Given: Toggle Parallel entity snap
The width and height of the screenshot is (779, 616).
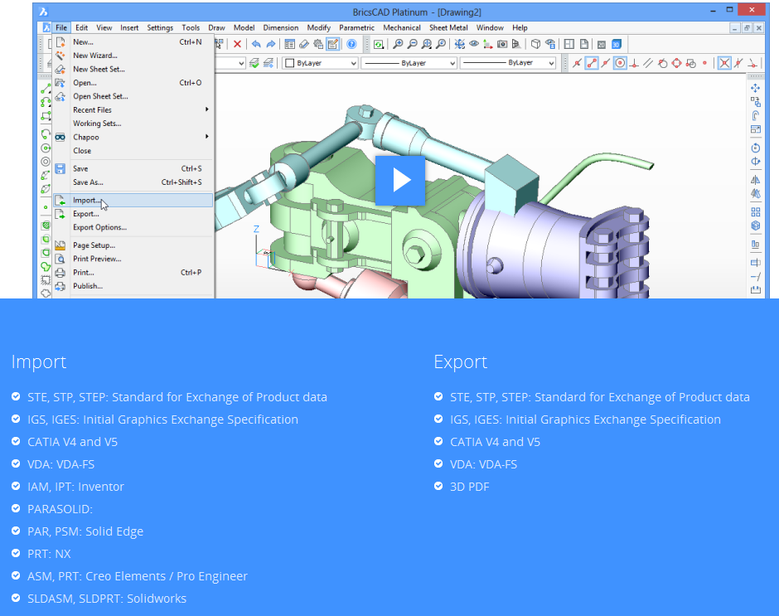Looking at the screenshot, I should 648,63.
